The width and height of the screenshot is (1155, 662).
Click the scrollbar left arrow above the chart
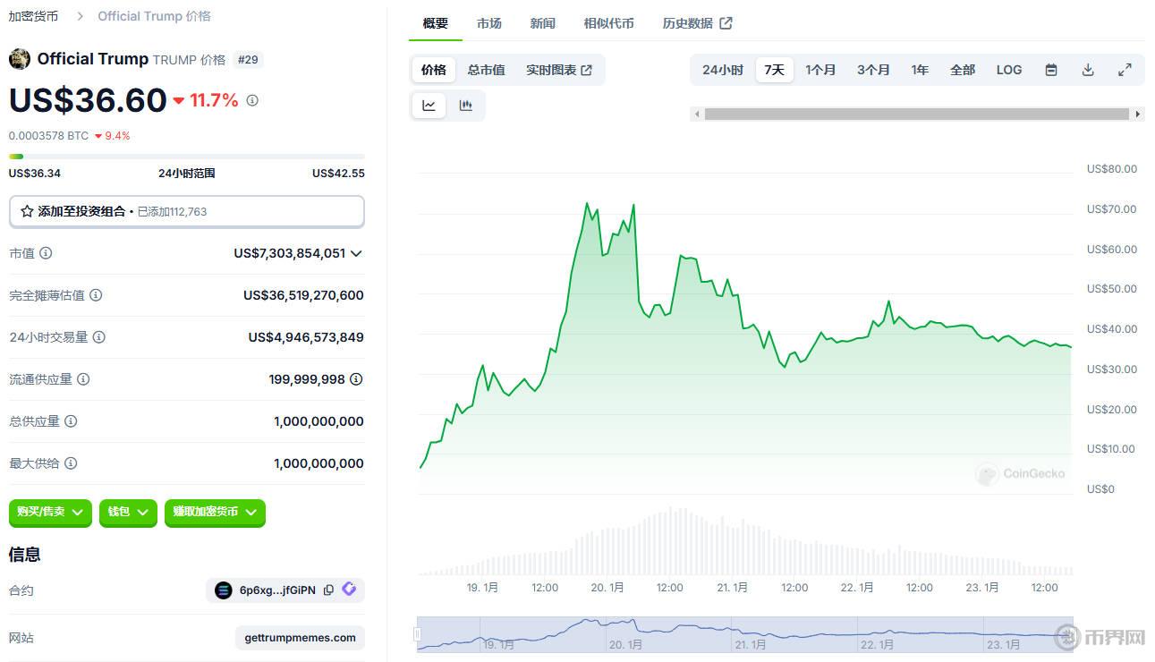[x=695, y=115]
